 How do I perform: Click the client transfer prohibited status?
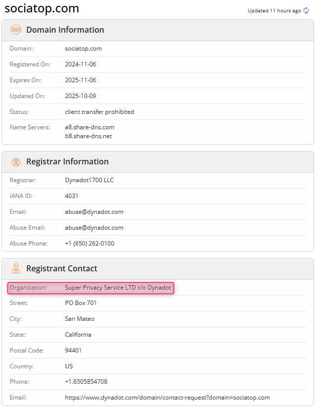[x=99, y=112]
